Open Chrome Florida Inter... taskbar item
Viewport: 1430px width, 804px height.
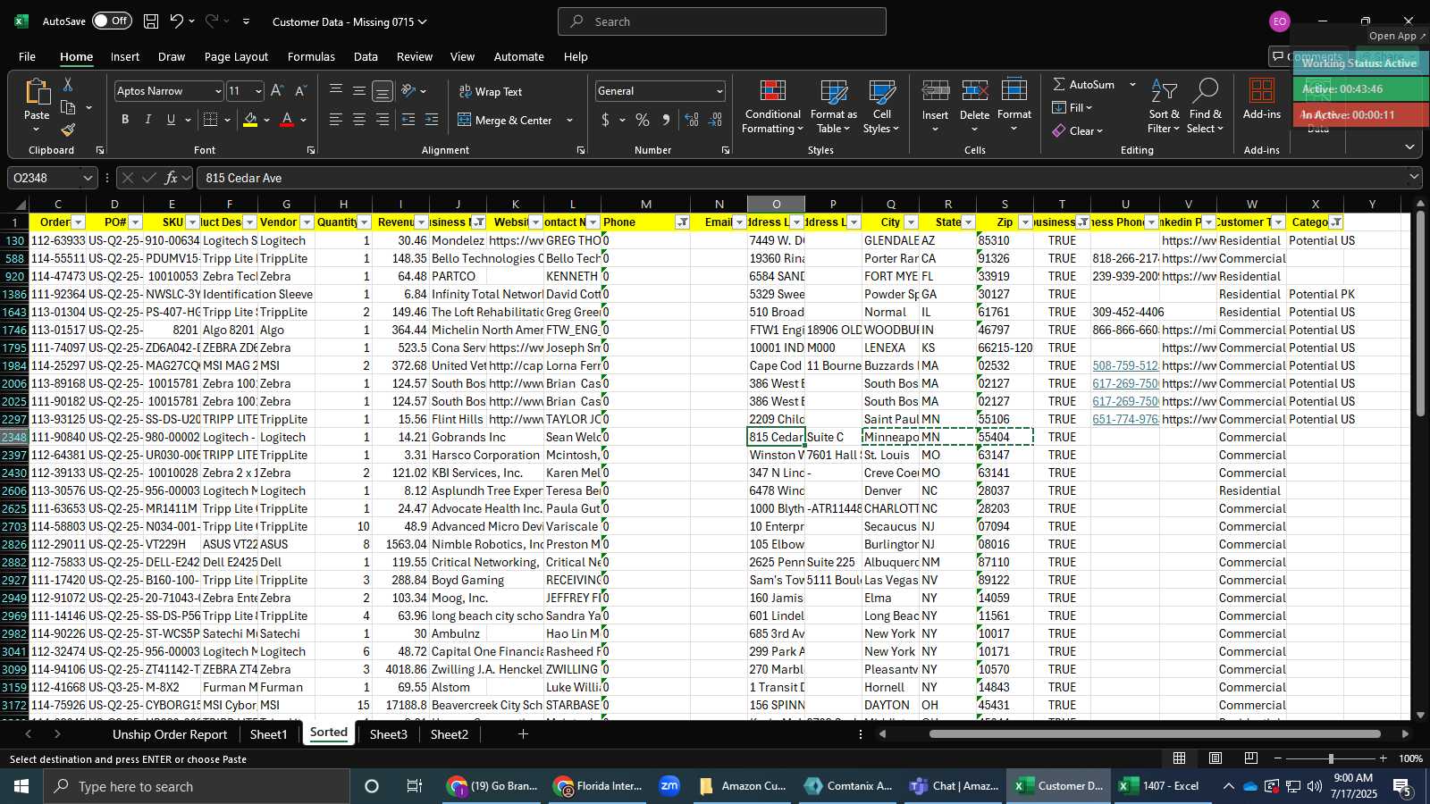click(x=599, y=786)
